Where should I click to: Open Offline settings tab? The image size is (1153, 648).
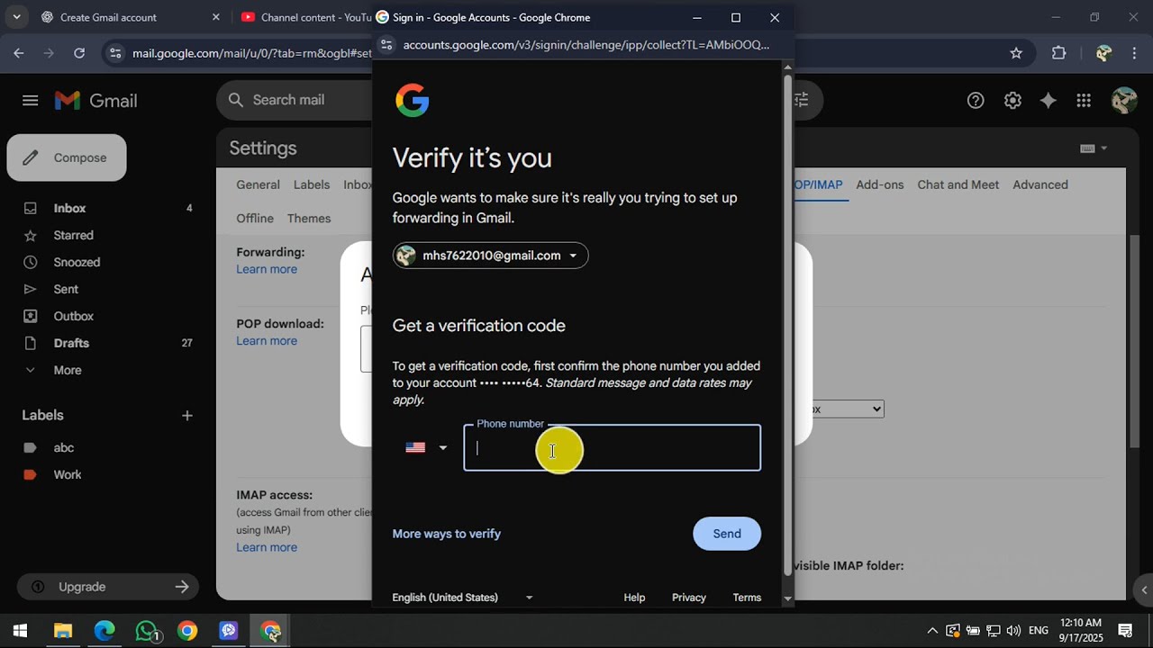pos(255,219)
